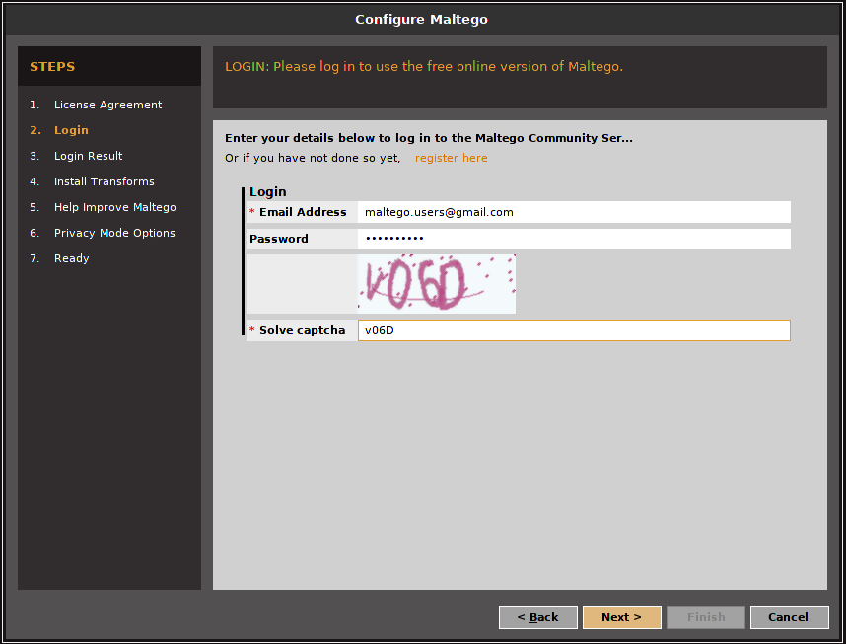The image size is (846, 644).
Task: Choose the Install Transforms step
Action: click(x=104, y=181)
